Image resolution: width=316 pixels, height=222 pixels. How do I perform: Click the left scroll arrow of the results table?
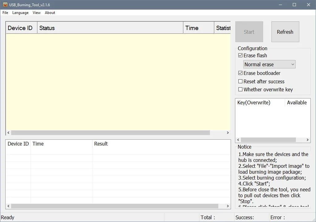click(8, 206)
